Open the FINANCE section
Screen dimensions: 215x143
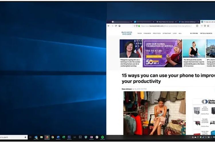click(147, 33)
